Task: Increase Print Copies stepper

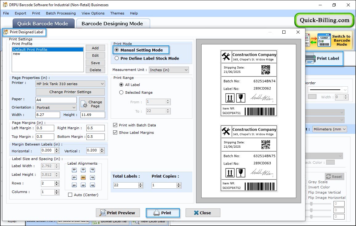Action: (x=179, y=184)
